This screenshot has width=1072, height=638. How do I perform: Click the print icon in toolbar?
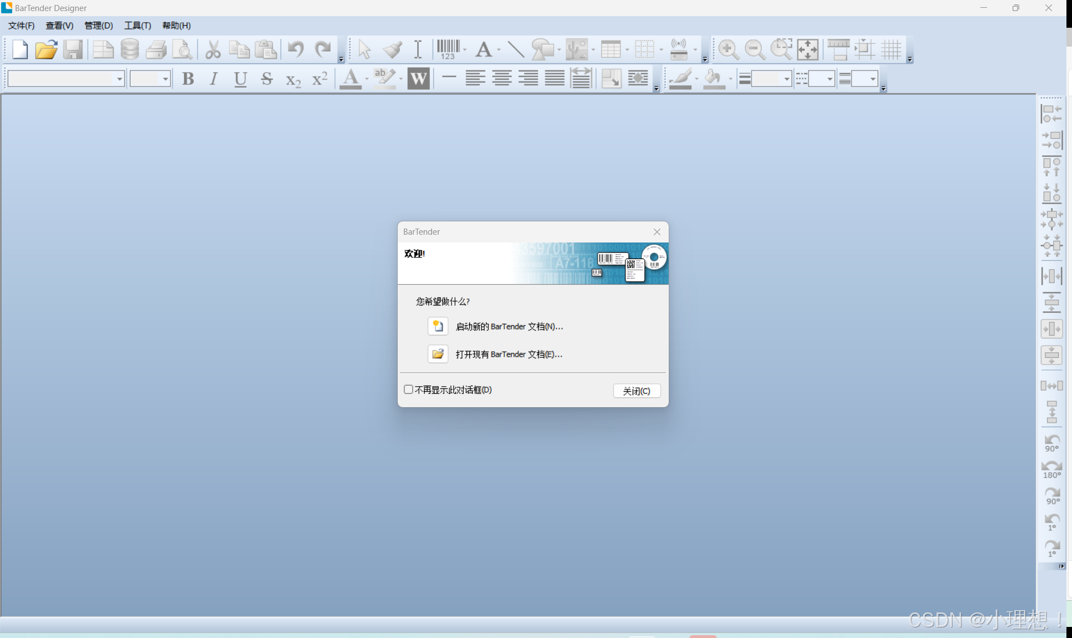pos(156,49)
